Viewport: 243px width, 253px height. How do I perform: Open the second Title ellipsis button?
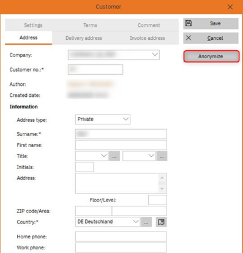(162, 156)
